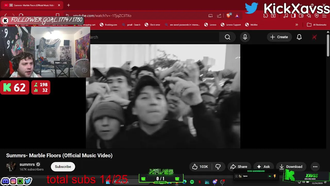Open Brave Leo AI sparkle icon
This screenshot has height=186, width=330.
(309, 16)
